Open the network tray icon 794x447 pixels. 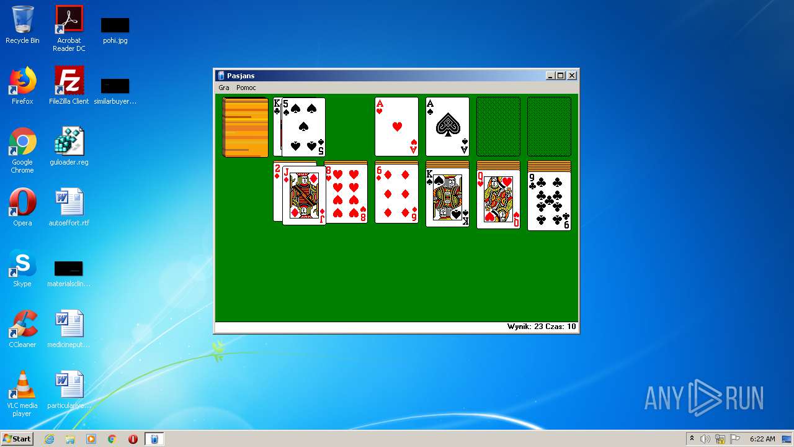pos(720,439)
